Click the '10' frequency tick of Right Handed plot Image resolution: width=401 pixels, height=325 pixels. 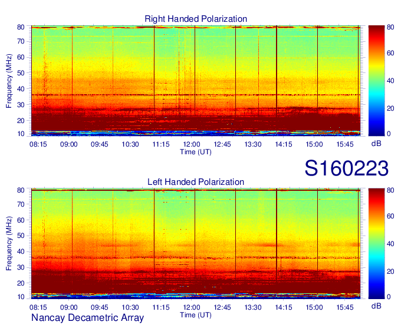click(21, 134)
